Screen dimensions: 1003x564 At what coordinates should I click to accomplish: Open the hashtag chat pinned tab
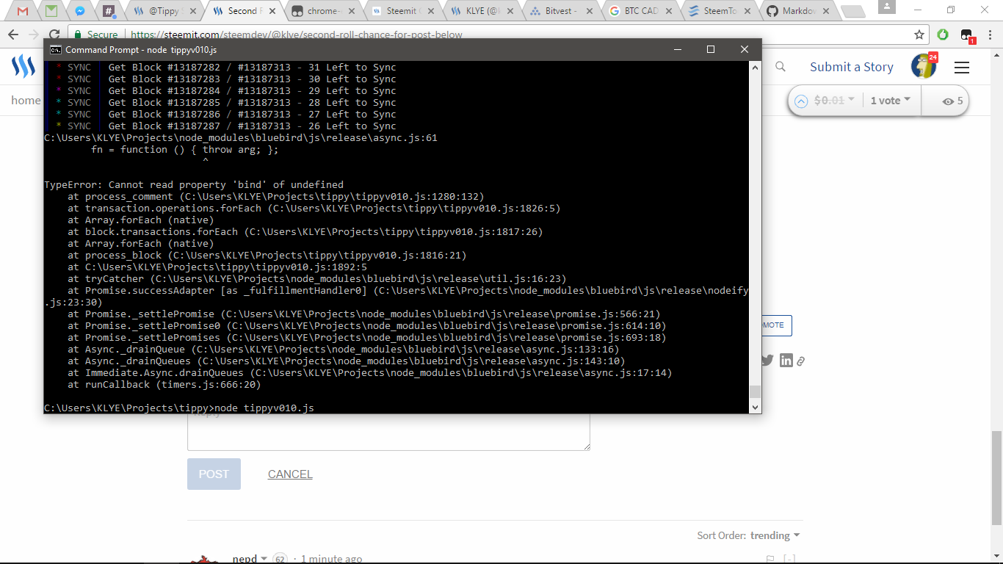click(109, 12)
